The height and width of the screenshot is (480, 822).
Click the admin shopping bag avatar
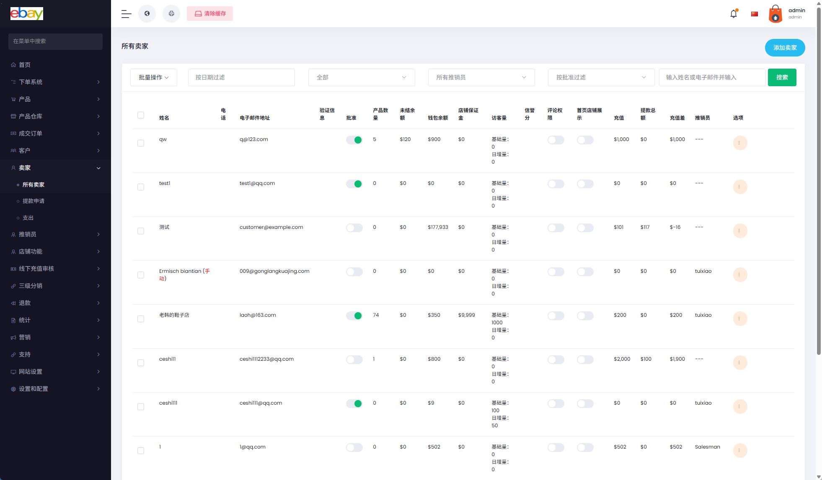775,14
